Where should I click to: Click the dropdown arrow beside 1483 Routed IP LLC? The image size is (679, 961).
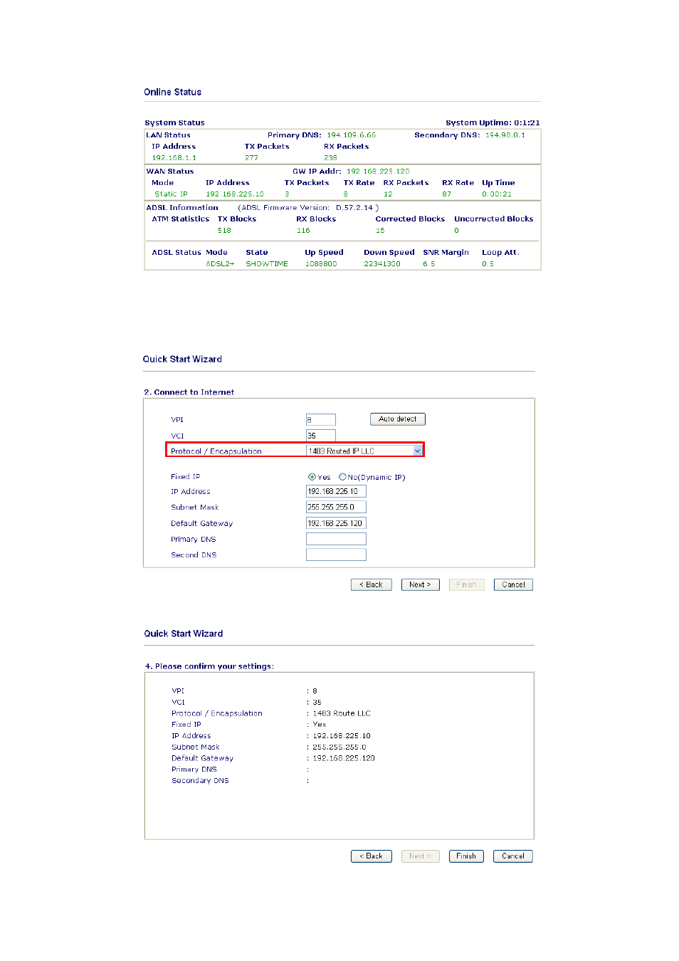pos(418,451)
